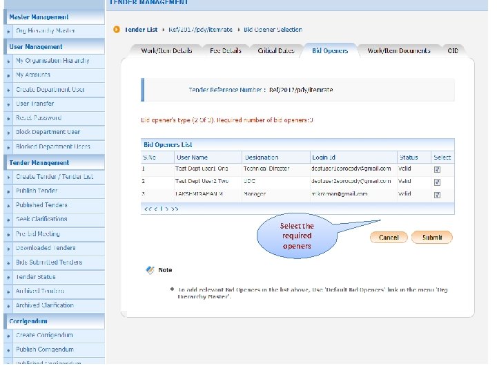Screen dimensions: 497x373
Task: Switch to the Fee Details tab
Action: point(225,50)
